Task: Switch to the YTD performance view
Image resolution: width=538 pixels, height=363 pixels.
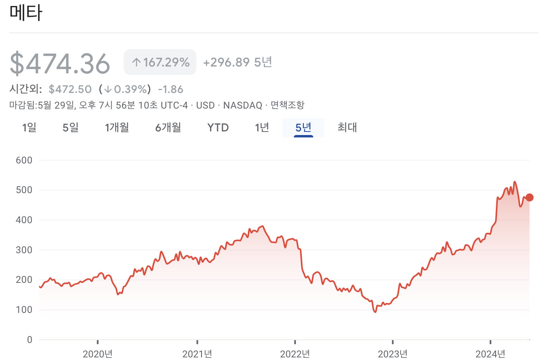Action: point(218,127)
